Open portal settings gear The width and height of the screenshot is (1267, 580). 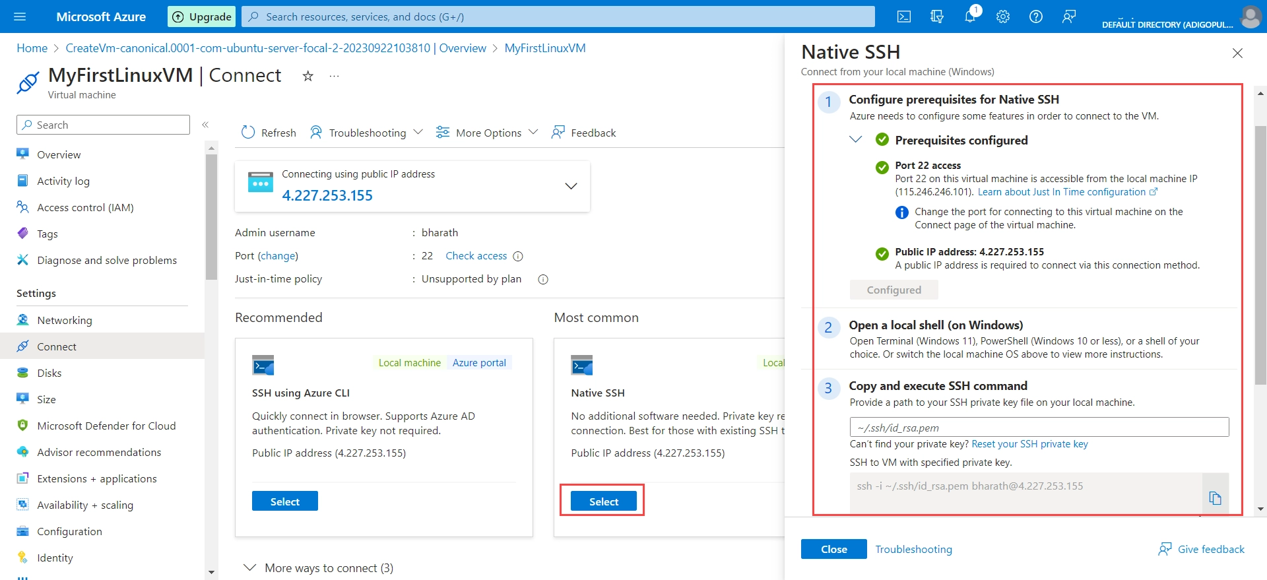coord(1003,16)
